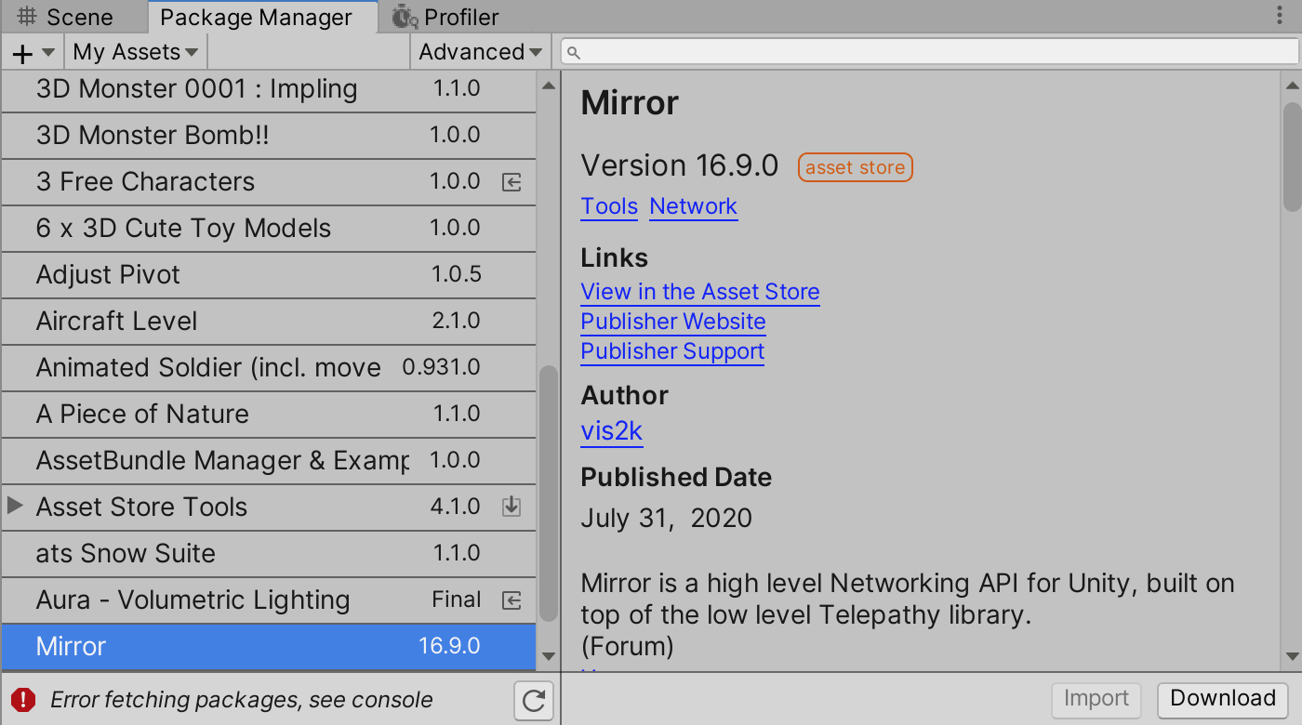Click the asset store tag badge

pyautogui.click(x=856, y=167)
